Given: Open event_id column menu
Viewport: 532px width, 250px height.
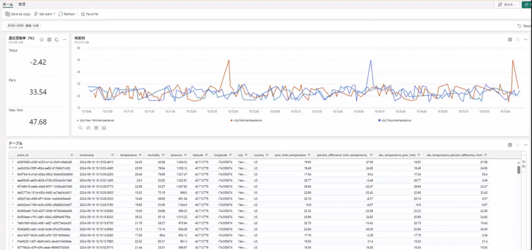Looking at the screenshot, I should (x=72, y=155).
